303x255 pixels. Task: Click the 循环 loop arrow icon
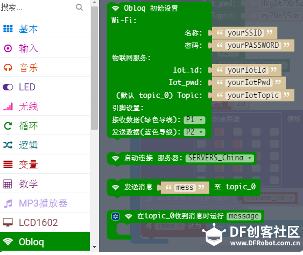coord(8,126)
